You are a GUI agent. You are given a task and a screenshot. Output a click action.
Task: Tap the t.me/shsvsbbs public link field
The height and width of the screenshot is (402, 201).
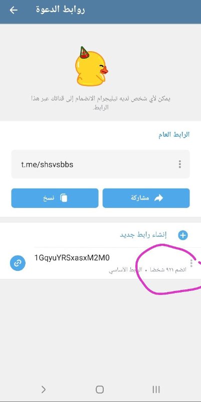pyautogui.click(x=100, y=164)
